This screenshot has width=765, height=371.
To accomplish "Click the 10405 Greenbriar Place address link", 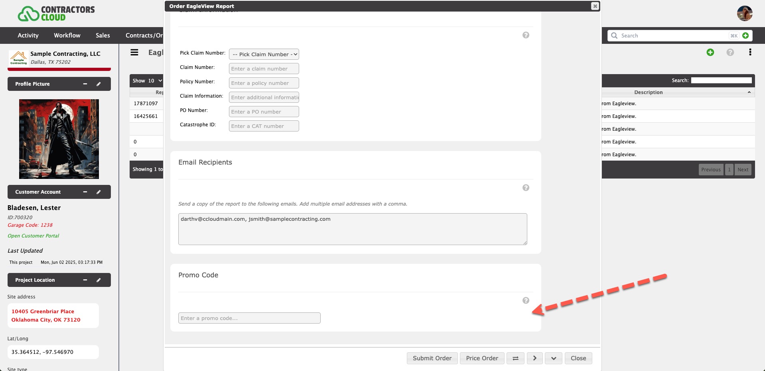I will pos(46,316).
